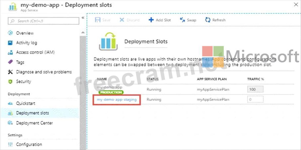
Task: Select Deployment slots menu item
Action: point(32,113)
